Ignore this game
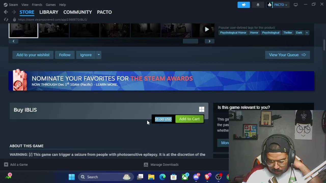The width and height of the screenshot is (326, 183). coord(86,55)
